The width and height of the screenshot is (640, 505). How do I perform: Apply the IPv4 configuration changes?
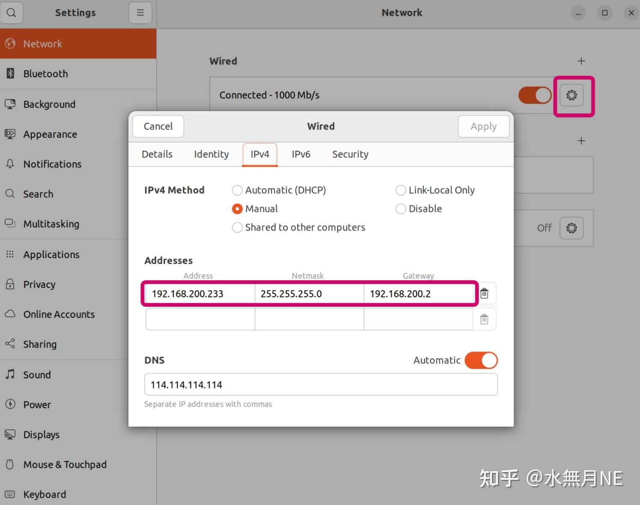pyautogui.click(x=483, y=126)
